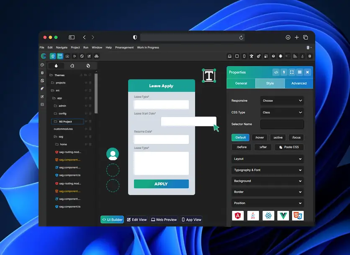Select the Java framework icon
This screenshot has height=255, width=350.
(253, 216)
